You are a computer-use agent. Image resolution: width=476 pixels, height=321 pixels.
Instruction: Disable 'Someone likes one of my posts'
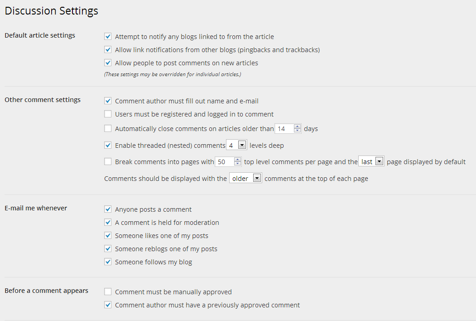108,235
